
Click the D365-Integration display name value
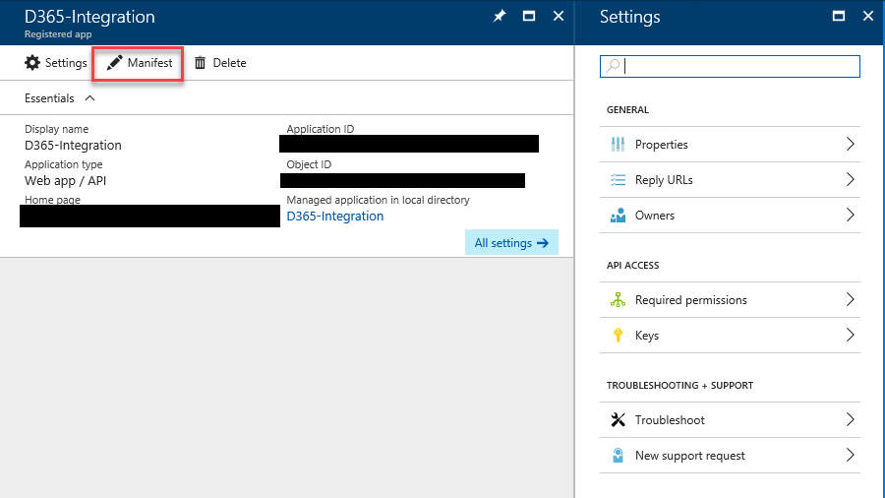point(73,145)
